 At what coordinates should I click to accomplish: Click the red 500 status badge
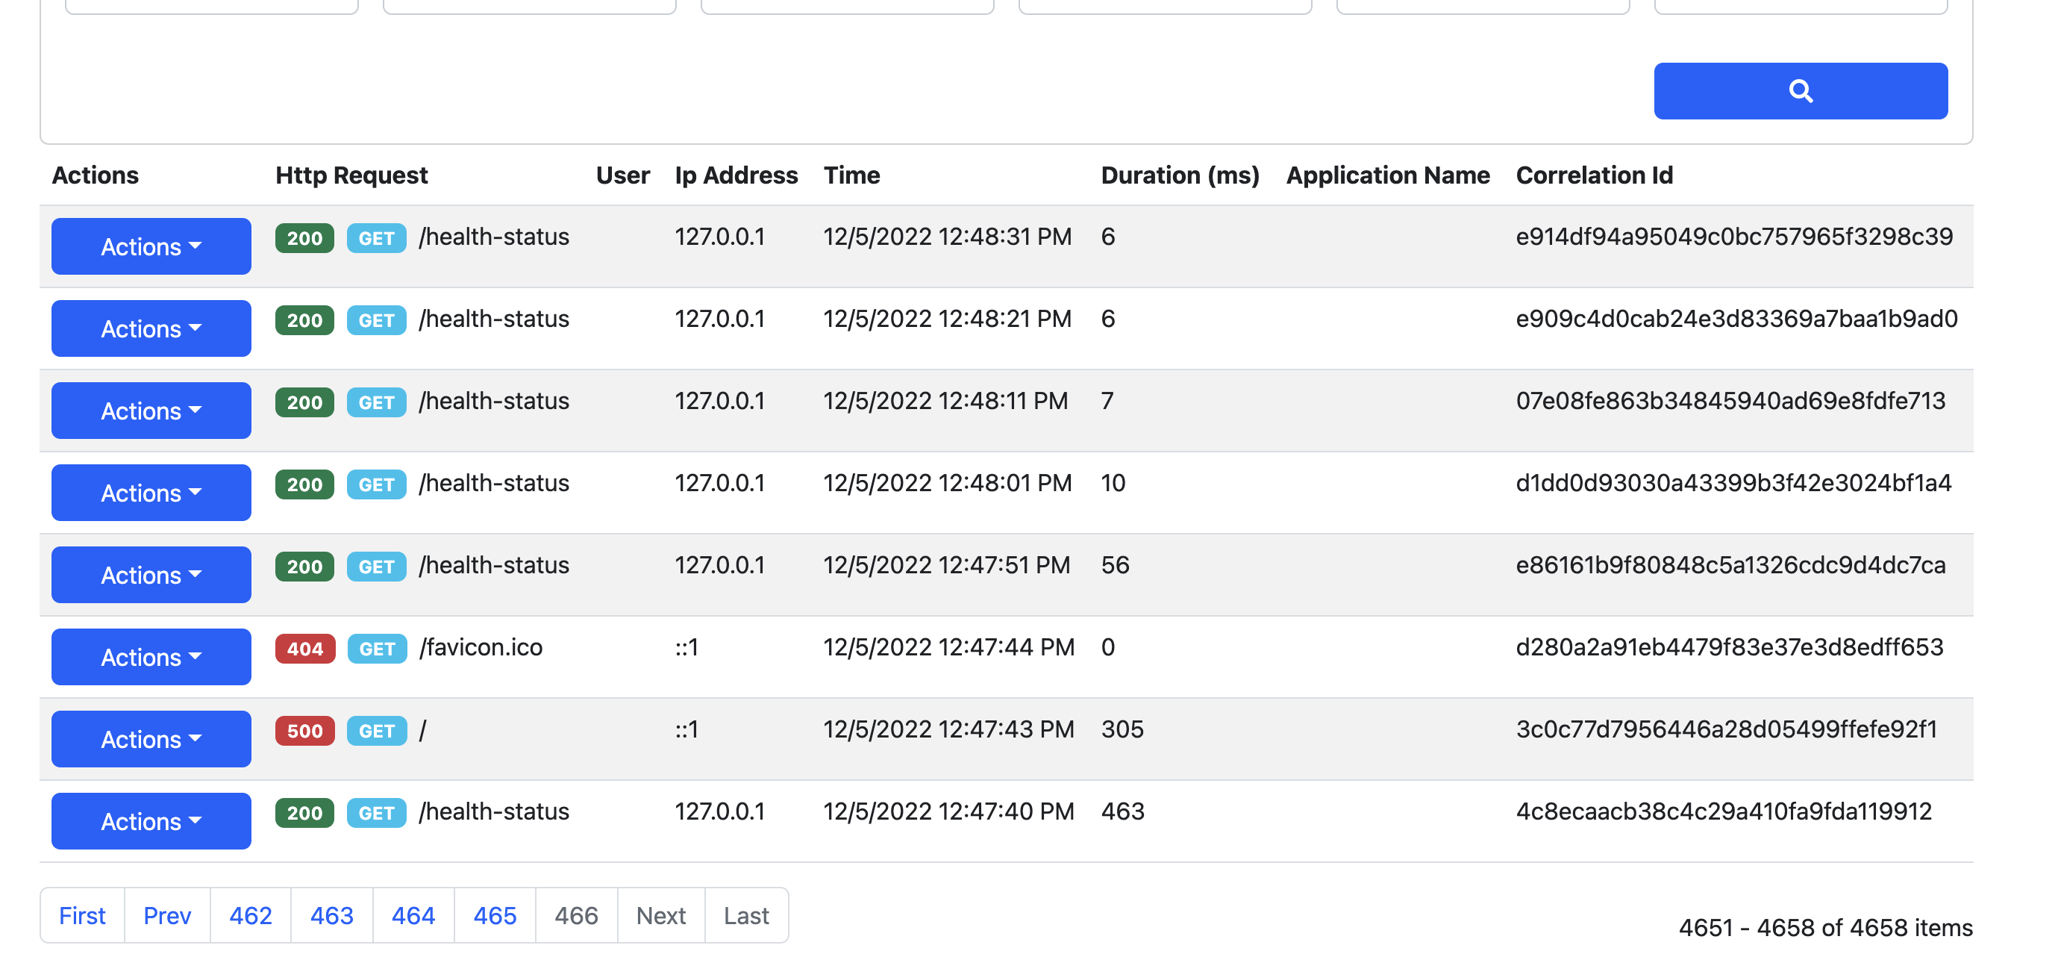coord(304,730)
